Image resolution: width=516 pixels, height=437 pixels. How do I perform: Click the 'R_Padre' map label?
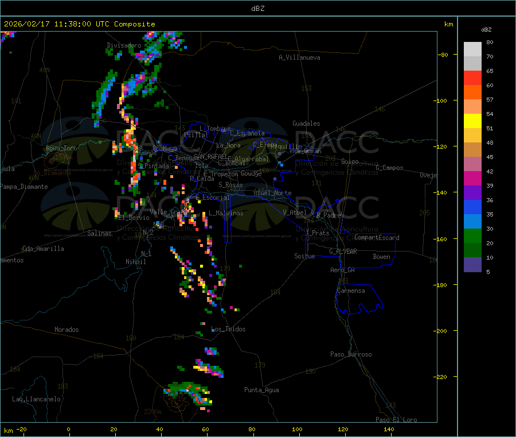coord(329,215)
